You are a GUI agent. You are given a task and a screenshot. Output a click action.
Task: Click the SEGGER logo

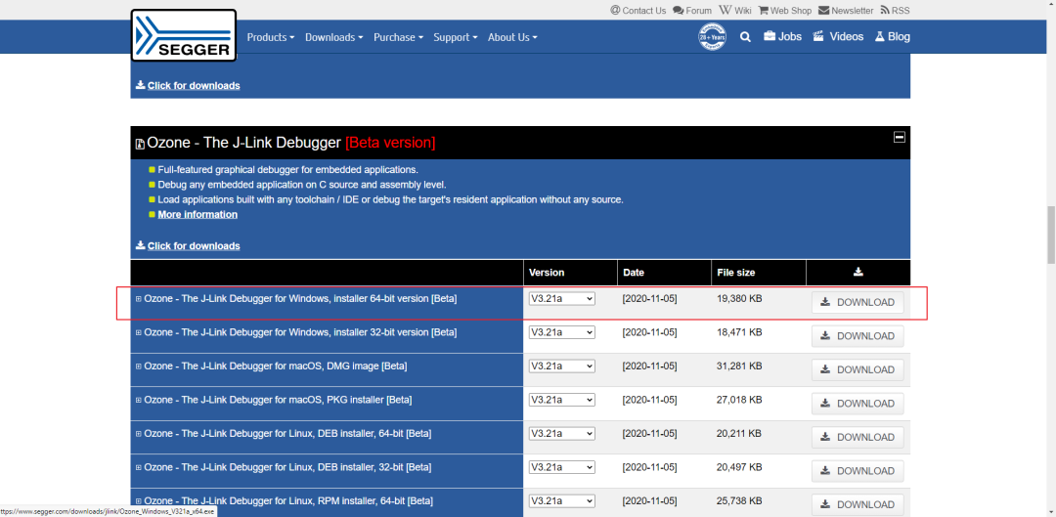183,36
